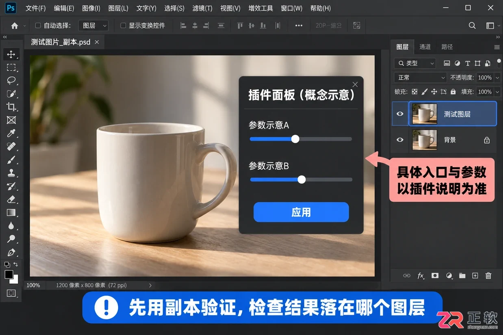503x335 pixels.
Task: Select the Quick Selection brush tool
Action: point(11,94)
